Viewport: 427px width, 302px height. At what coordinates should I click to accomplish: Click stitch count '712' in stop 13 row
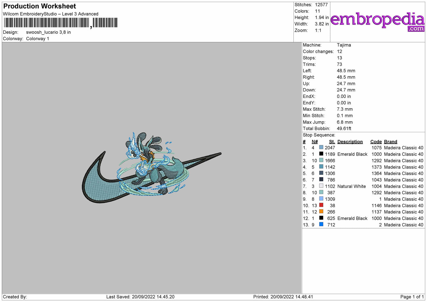click(331, 225)
